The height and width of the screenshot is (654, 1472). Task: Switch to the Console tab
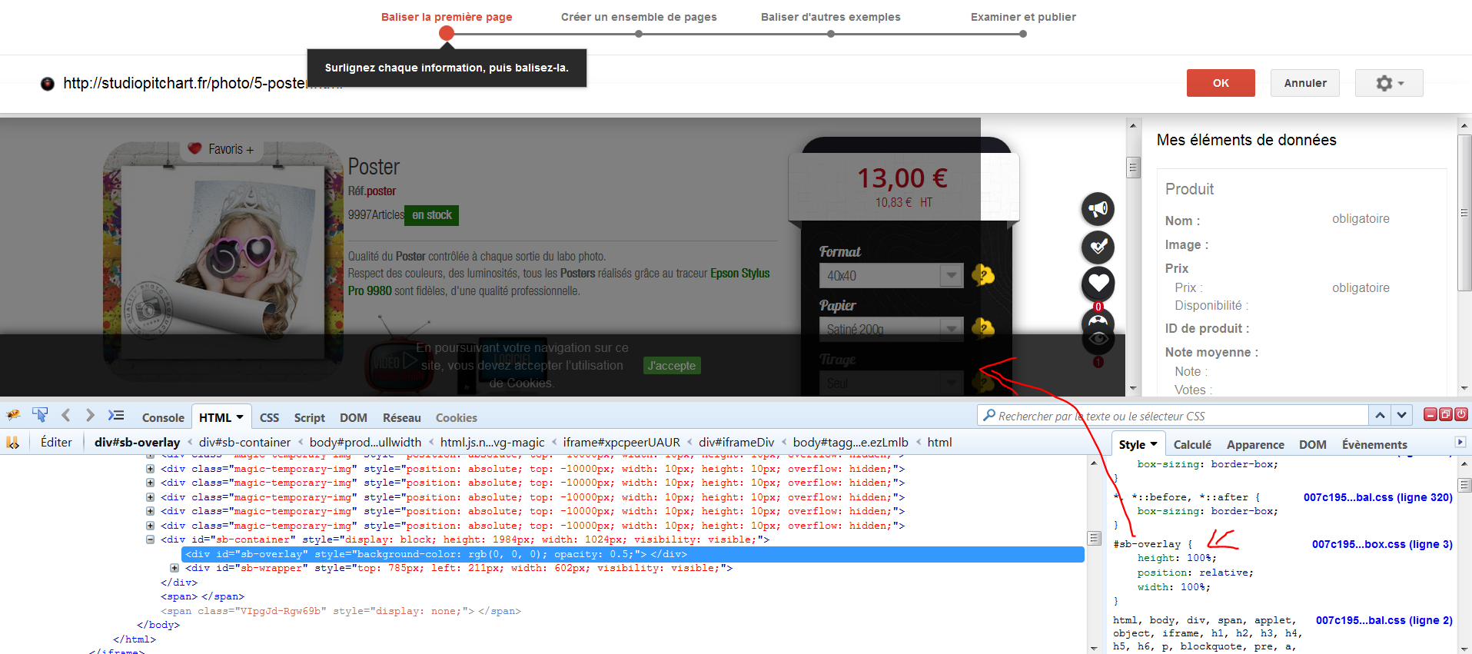point(163,417)
